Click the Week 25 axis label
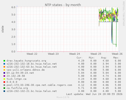The image size is (126, 100). pos(96,54)
